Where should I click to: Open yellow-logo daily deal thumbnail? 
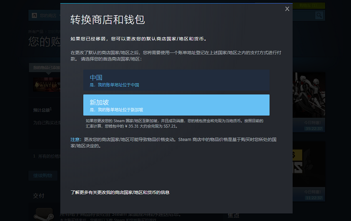(x=309, y=164)
